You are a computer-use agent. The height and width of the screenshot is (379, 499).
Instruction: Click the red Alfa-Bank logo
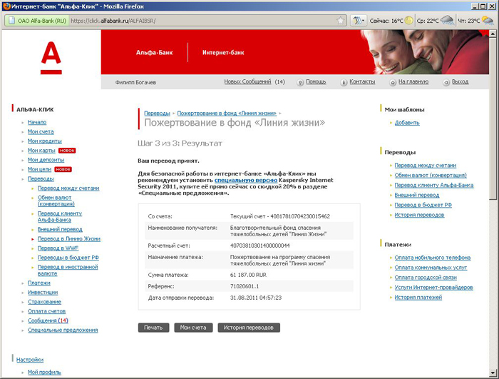(x=51, y=57)
